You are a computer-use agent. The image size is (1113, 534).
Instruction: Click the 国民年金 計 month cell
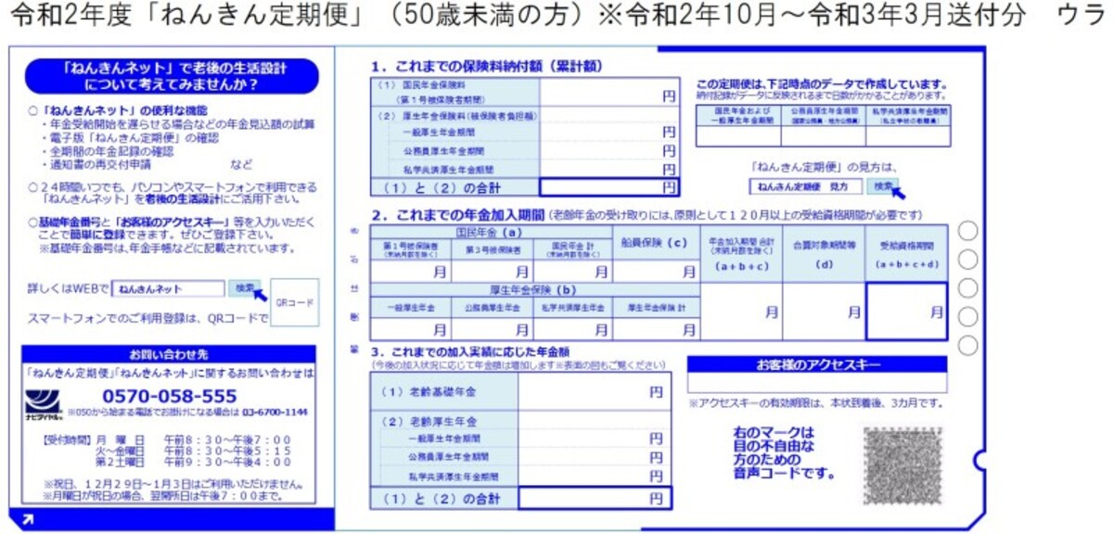point(572,272)
